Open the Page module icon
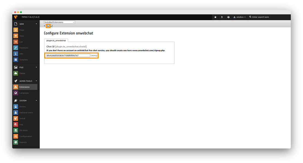The height and width of the screenshot is (163, 303). click(16, 30)
